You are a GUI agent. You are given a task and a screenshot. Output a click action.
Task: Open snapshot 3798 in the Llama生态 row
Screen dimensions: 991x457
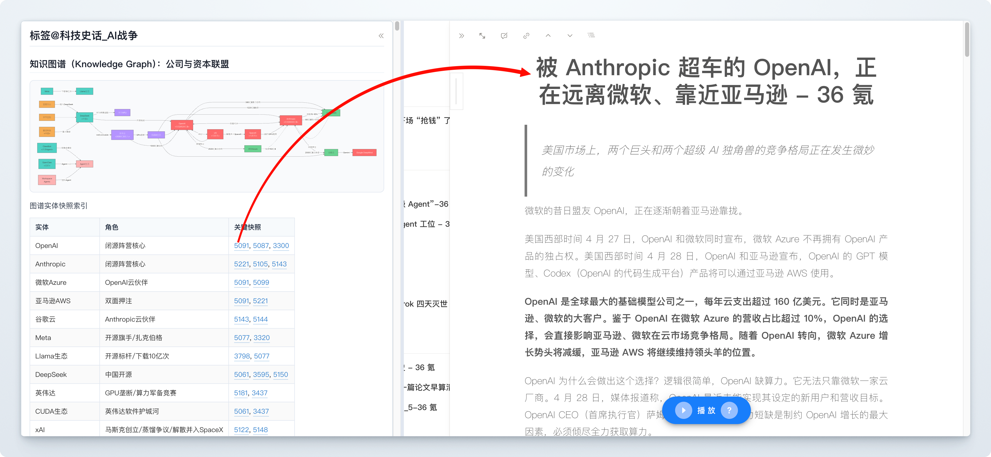242,356
